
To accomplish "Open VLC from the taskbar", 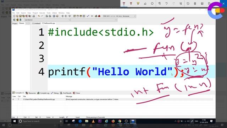I will pos(93,121).
